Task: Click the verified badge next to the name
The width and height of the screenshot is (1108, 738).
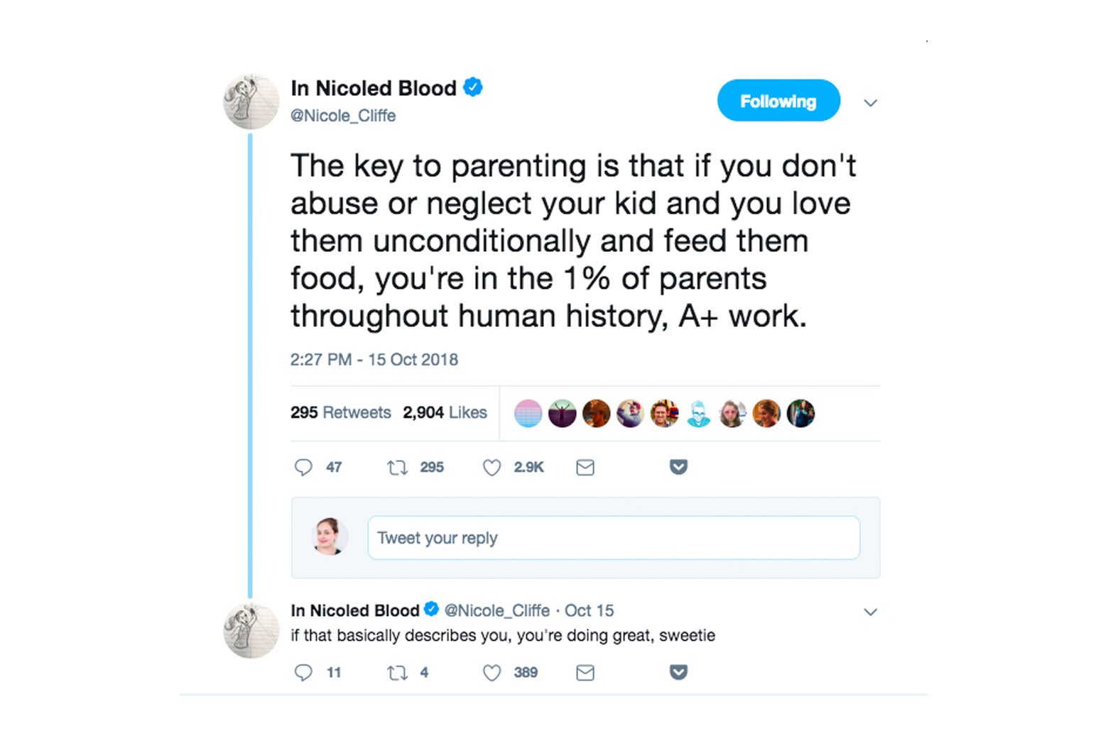Action: coord(472,87)
